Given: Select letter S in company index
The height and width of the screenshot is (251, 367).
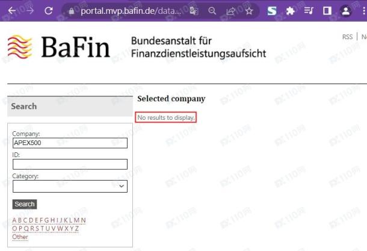Looking at the screenshot, I should pos(37,228).
